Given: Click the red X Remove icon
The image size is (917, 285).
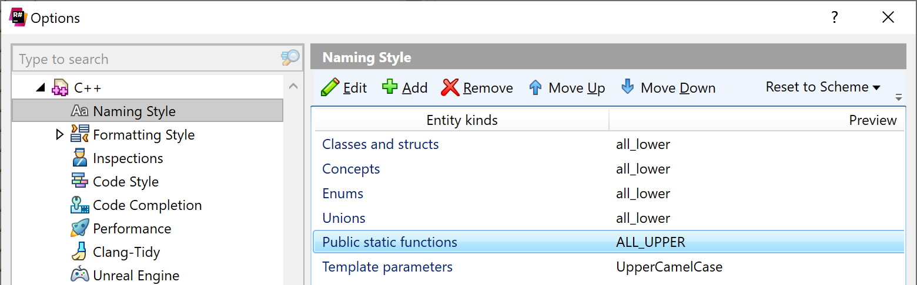Looking at the screenshot, I should tap(450, 88).
